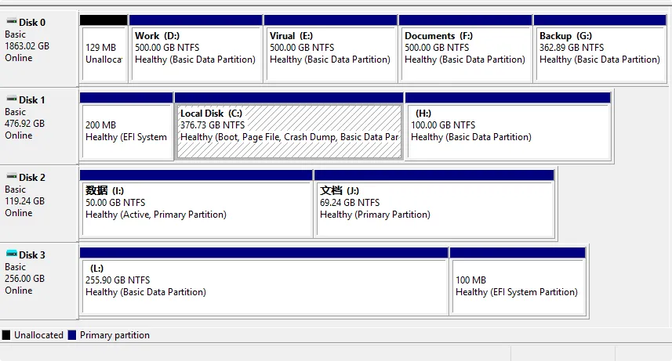Click the blue Primary partition legend swatch

click(x=72, y=335)
